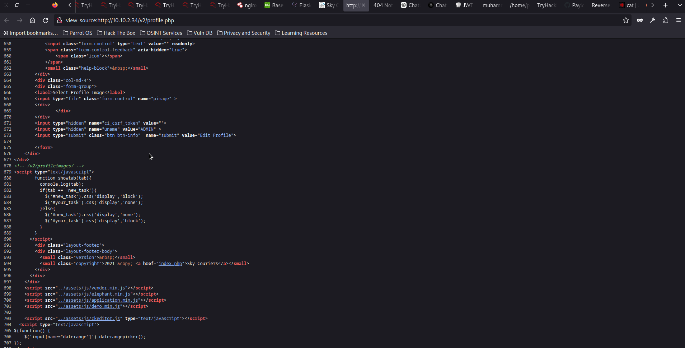Open the demo.min.js script link
This screenshot has height=348, width=685.
[89, 306]
